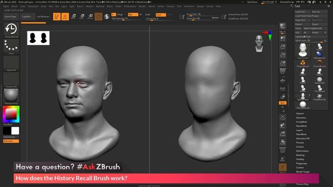Screen dimensions: 333x187
Task: Click the right shelf Zoom3D icon
Action: tap(283, 134)
